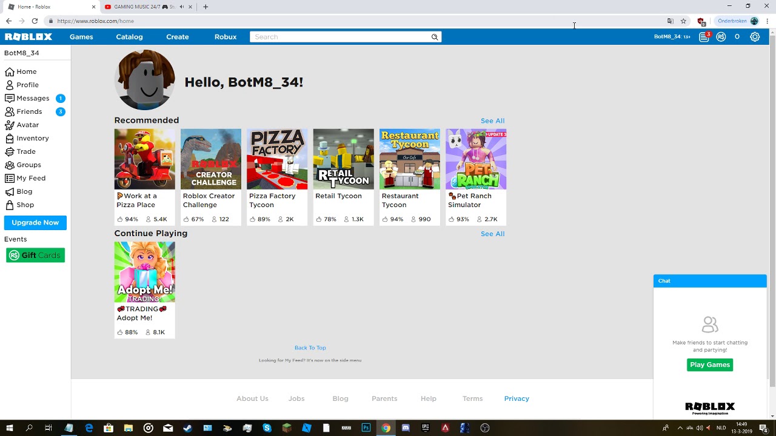Bookmark this page with star icon
776x436 pixels.
pyautogui.click(x=683, y=21)
